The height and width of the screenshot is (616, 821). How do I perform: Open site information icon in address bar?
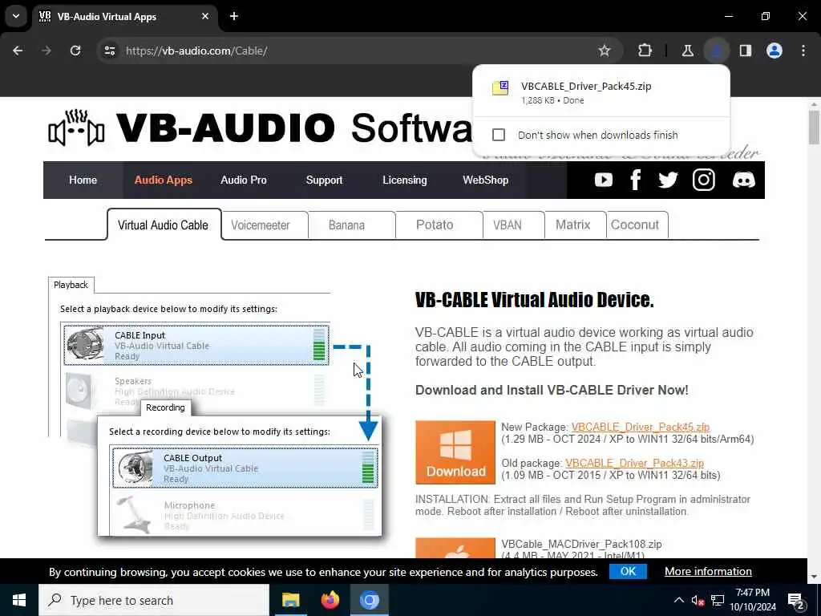tap(110, 51)
